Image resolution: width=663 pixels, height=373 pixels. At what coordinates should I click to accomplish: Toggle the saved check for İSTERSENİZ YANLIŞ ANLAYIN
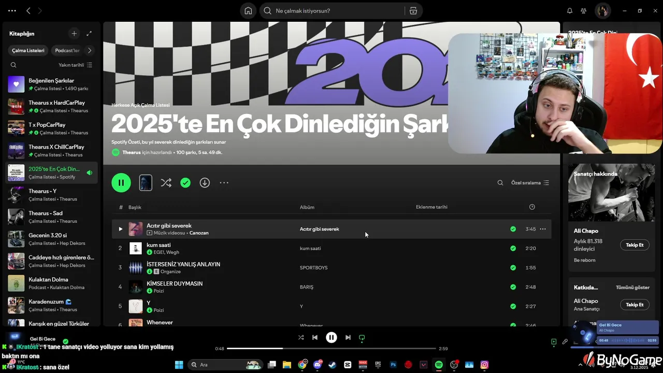[x=513, y=268]
